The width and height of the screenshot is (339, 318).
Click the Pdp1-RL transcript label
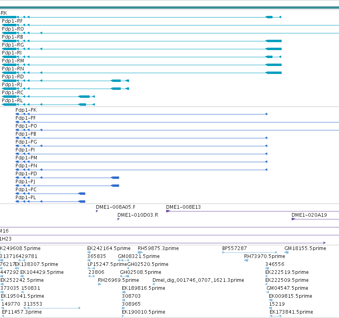click(12, 101)
